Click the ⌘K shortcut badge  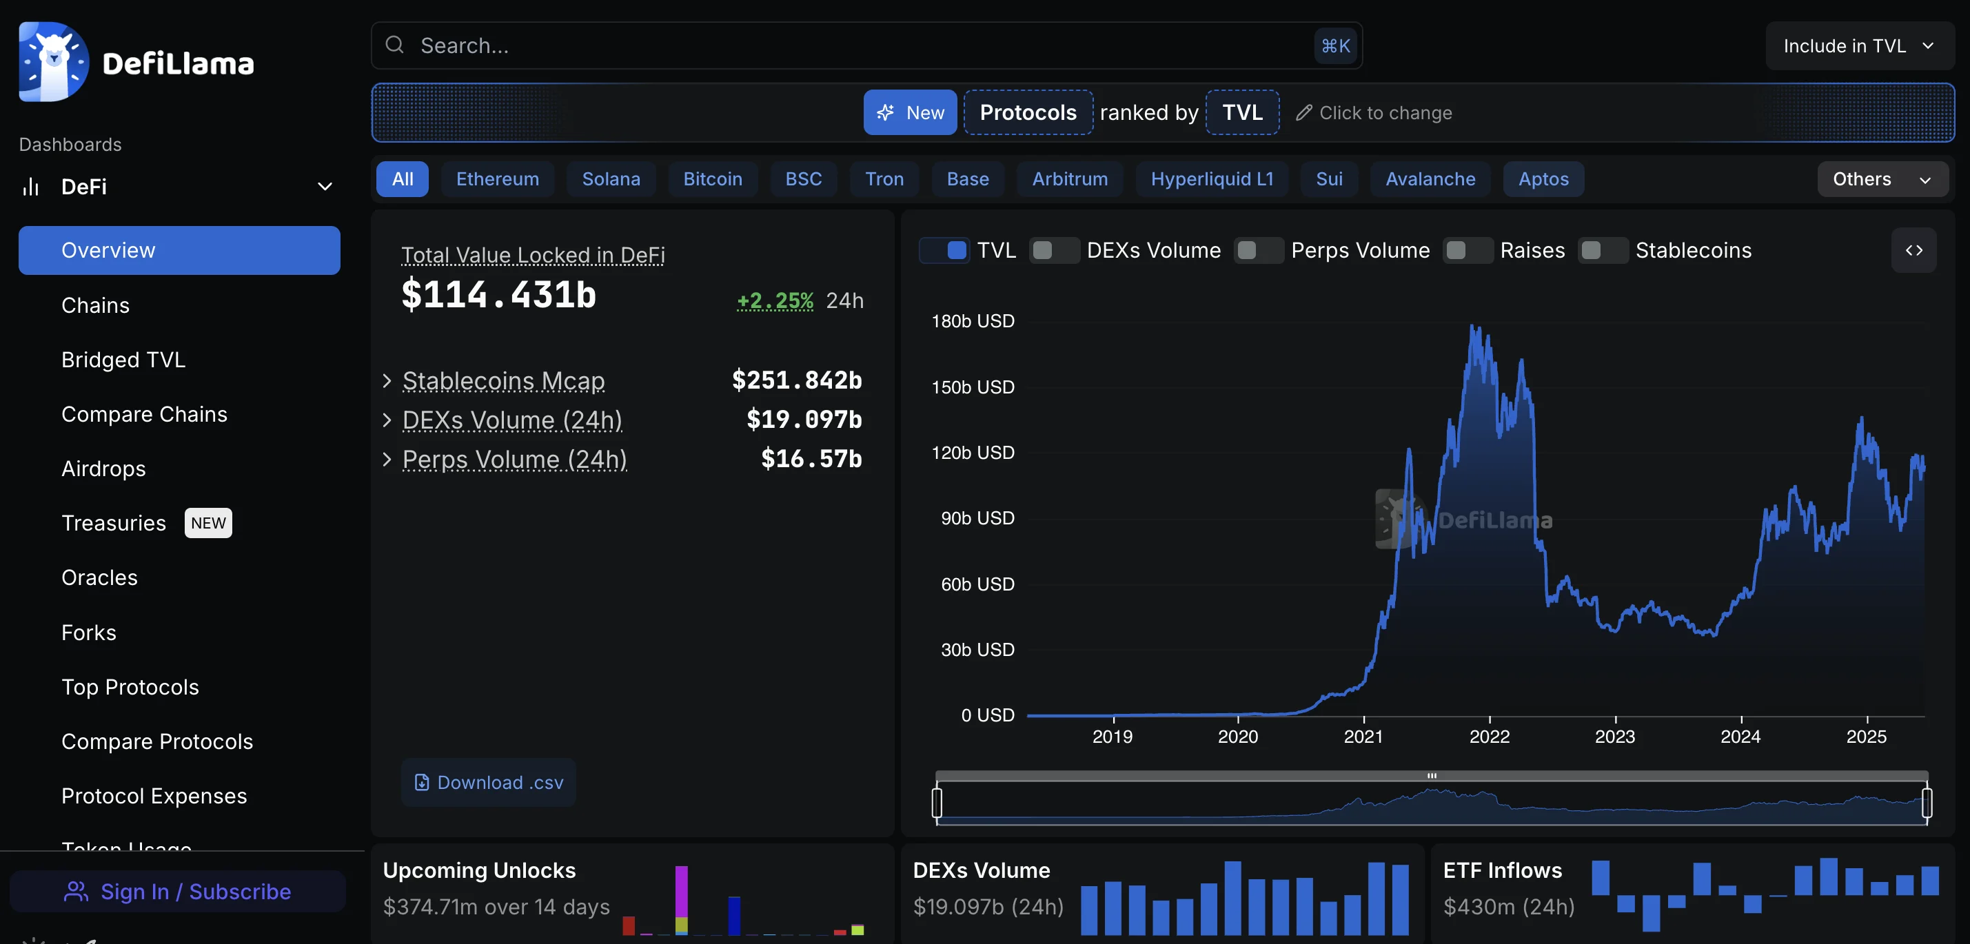(1335, 46)
